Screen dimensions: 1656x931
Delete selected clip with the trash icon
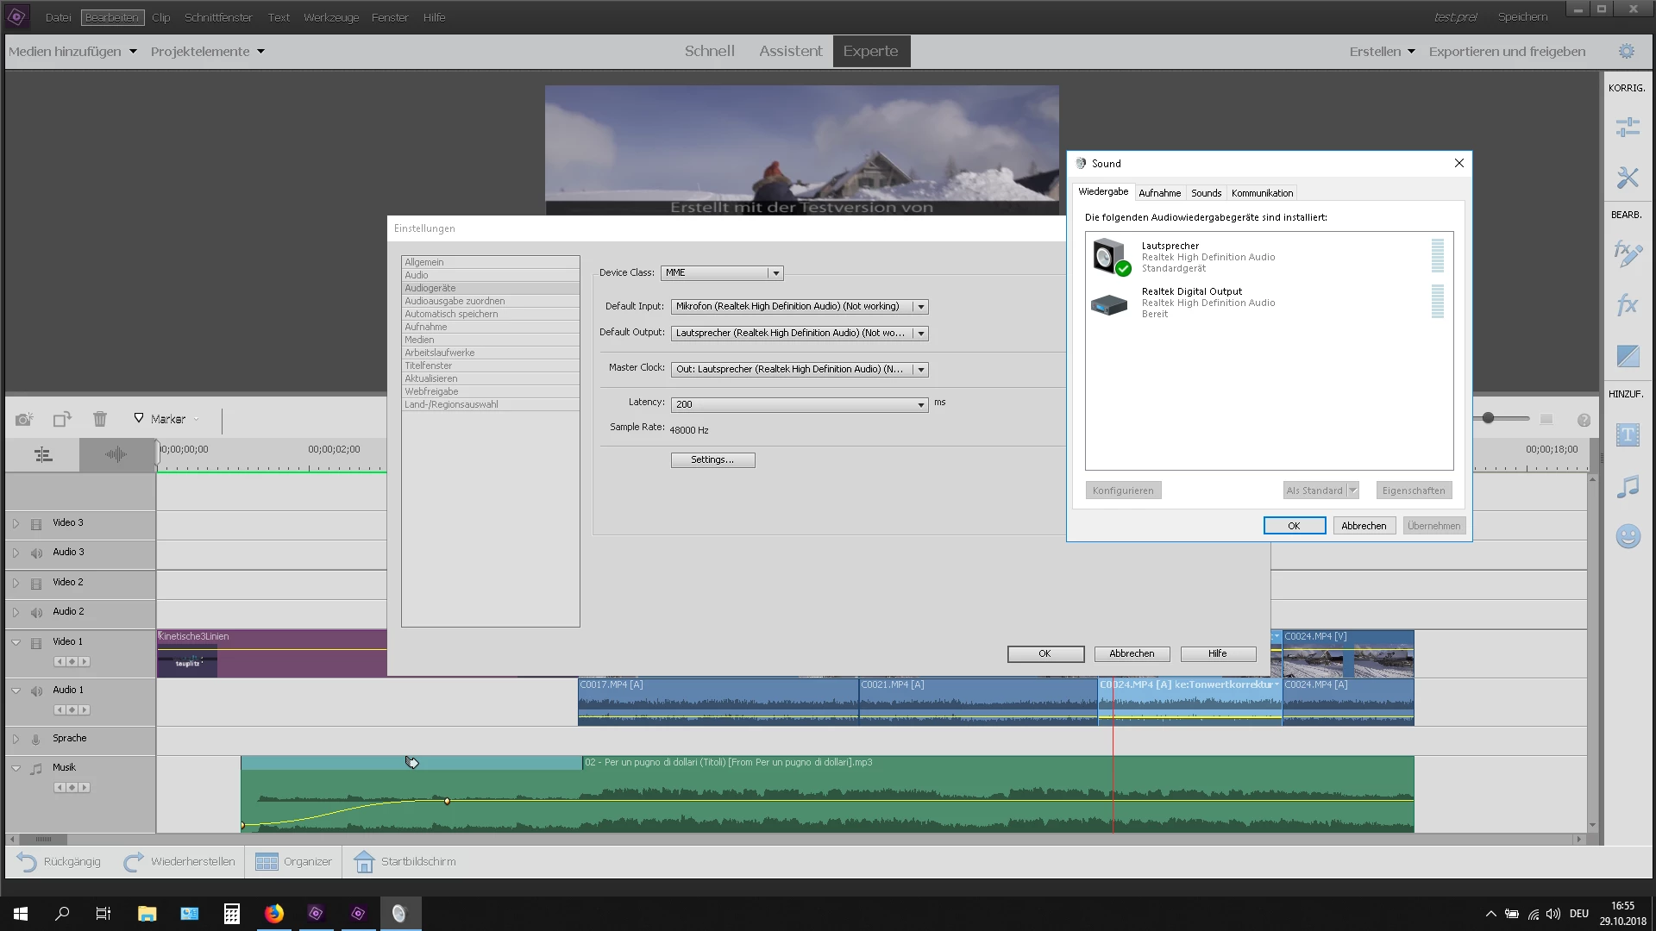click(x=100, y=420)
